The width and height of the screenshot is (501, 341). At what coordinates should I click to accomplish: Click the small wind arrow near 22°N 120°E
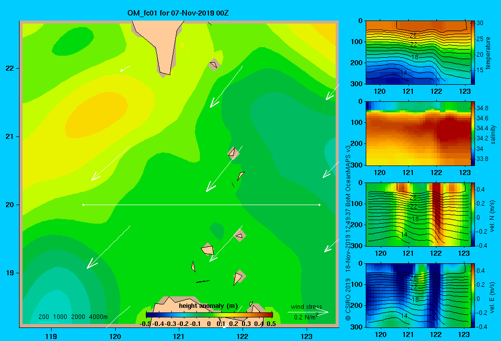pos(125,69)
